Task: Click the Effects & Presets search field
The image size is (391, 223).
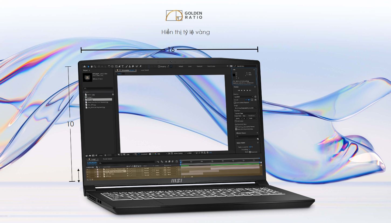Action: tap(247, 136)
